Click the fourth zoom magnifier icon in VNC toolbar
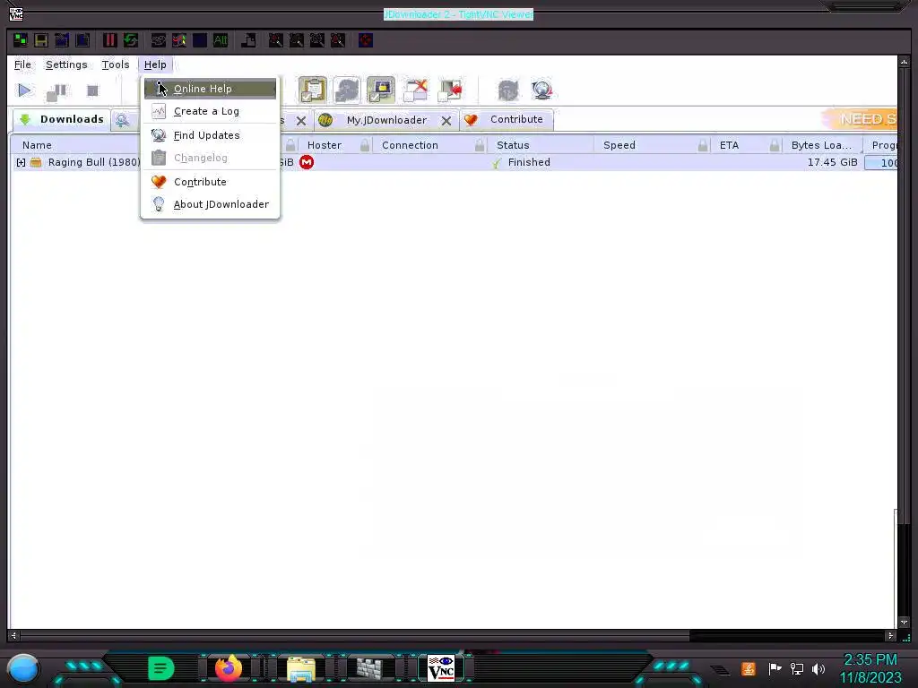The image size is (918, 688). (x=338, y=40)
